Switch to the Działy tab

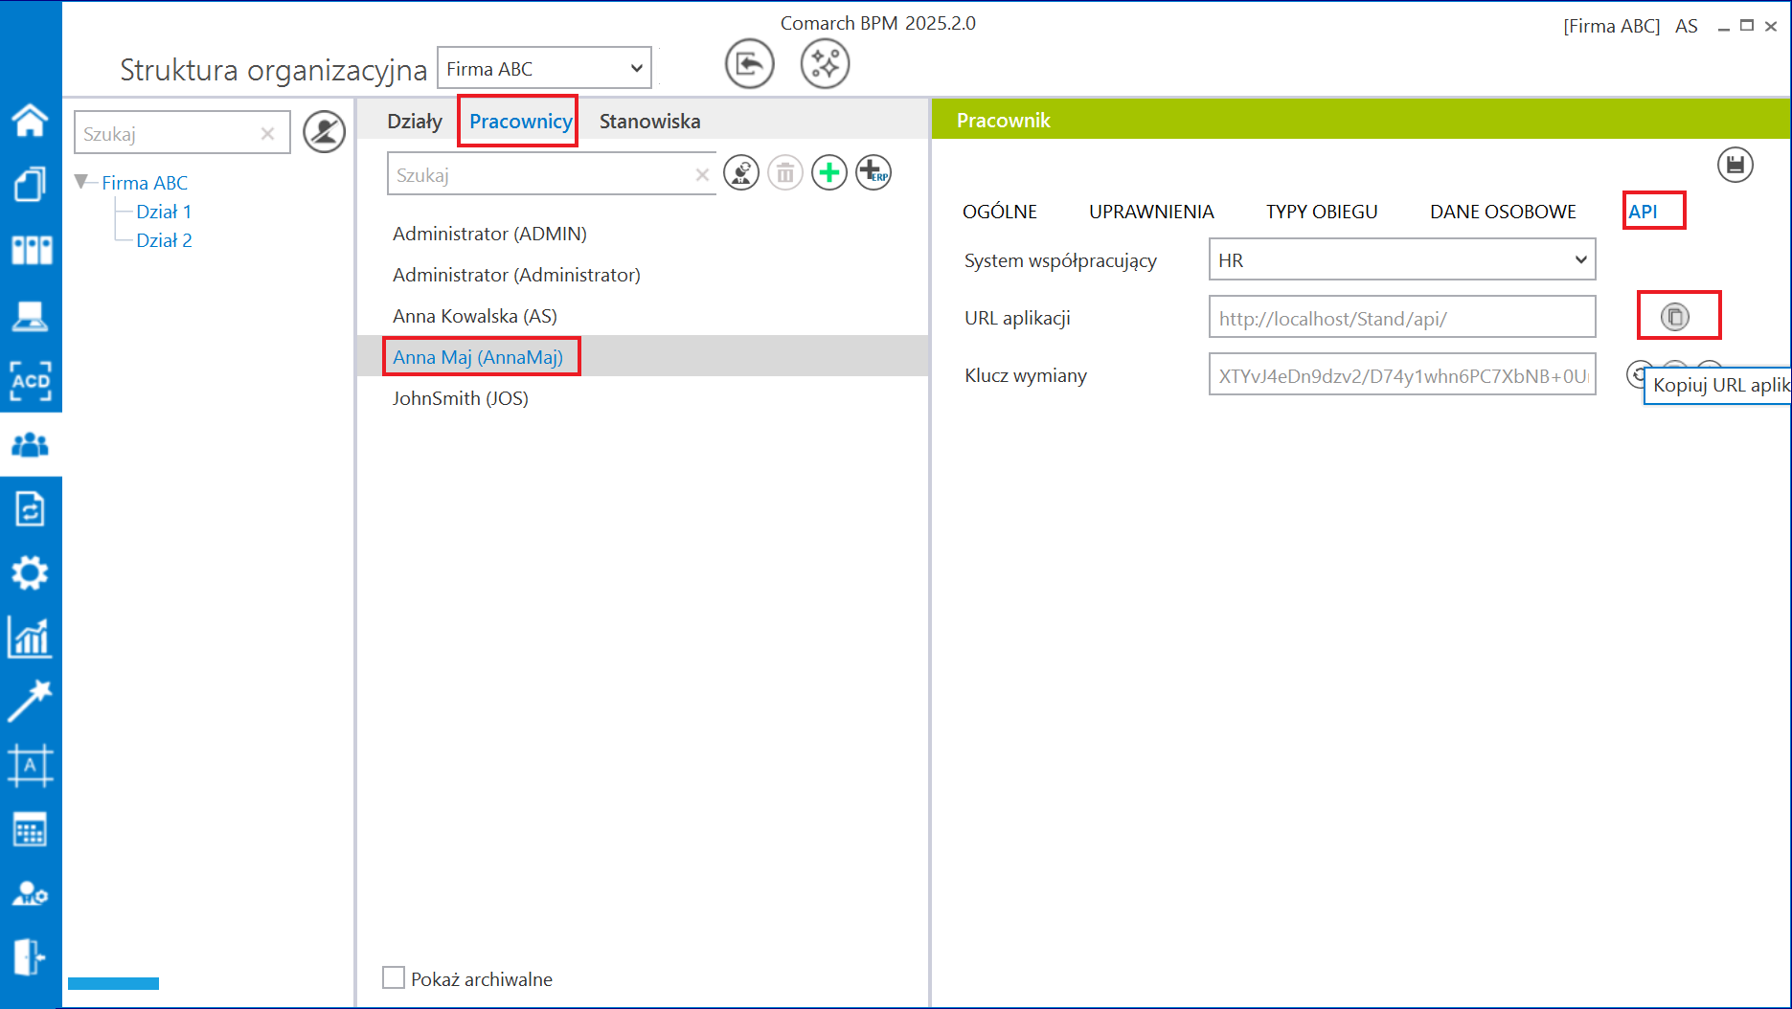pos(415,122)
